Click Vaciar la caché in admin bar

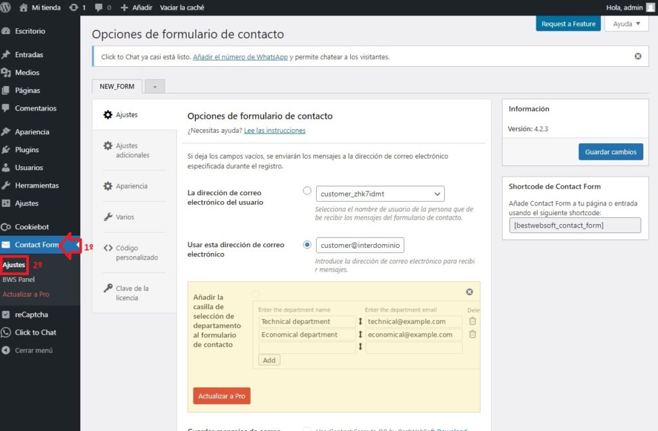tap(182, 8)
